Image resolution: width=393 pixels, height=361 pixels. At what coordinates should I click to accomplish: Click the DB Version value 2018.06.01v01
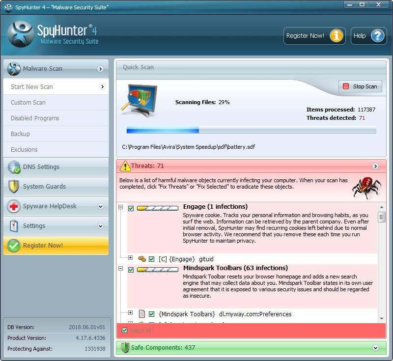(87, 327)
